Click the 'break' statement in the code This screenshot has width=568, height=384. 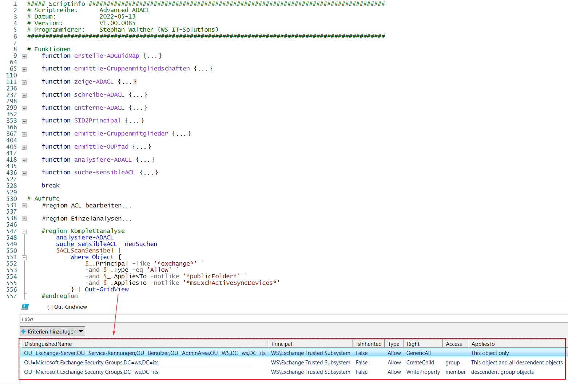pyautogui.click(x=51, y=185)
